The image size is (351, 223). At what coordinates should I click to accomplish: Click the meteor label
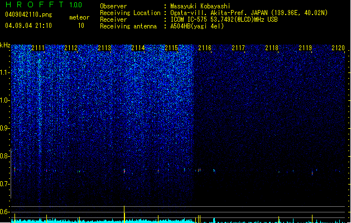click(79, 17)
